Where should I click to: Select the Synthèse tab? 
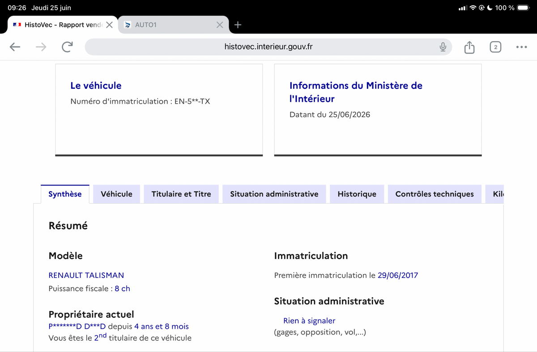[65, 194]
